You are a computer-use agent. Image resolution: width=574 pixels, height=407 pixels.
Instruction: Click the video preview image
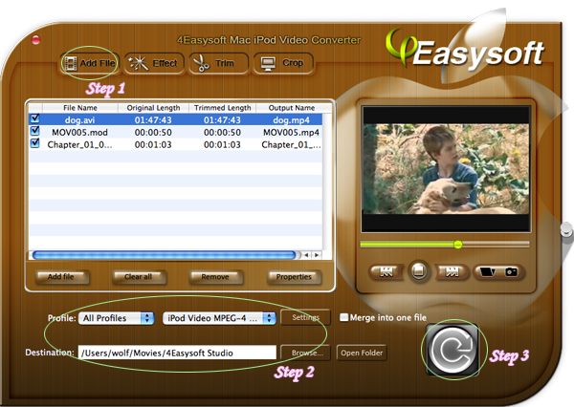(446, 169)
